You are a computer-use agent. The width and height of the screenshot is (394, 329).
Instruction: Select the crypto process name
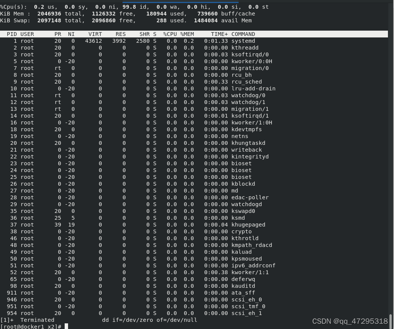click(242, 231)
